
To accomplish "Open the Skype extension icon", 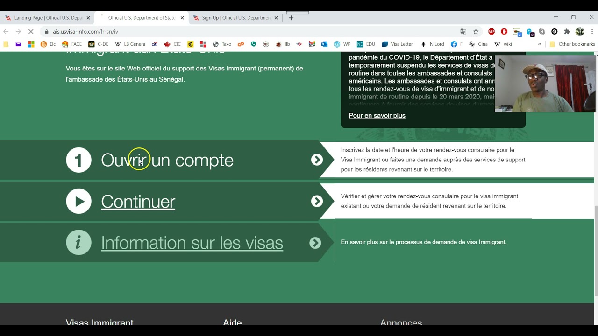I will [x=542, y=32].
